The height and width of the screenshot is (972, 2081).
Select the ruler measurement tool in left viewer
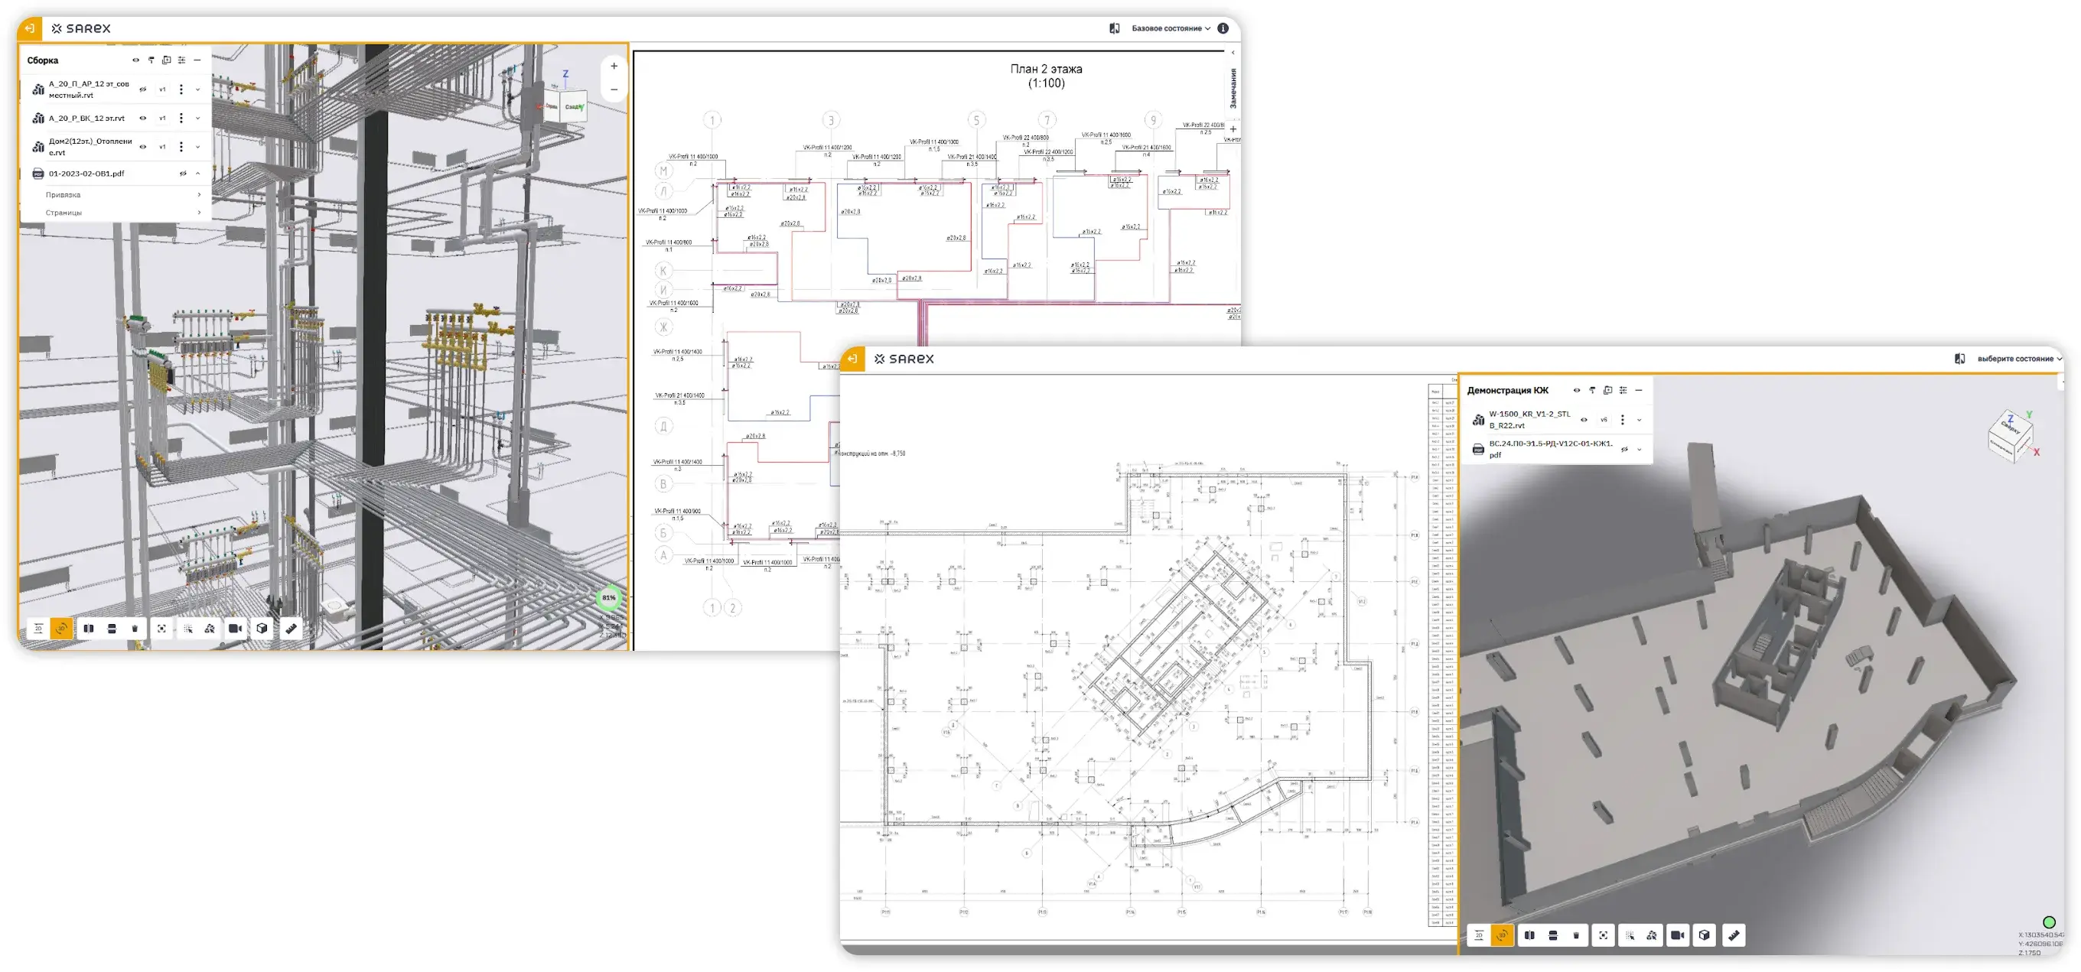(x=291, y=628)
